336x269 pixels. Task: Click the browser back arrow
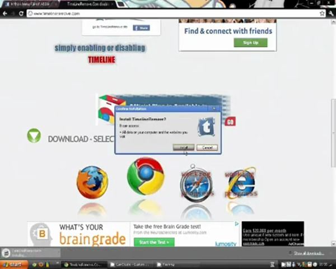click(4, 13)
